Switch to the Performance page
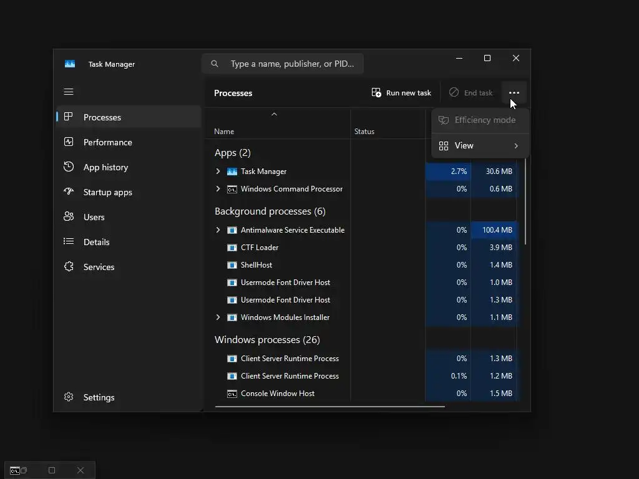639x479 pixels. tap(129, 142)
